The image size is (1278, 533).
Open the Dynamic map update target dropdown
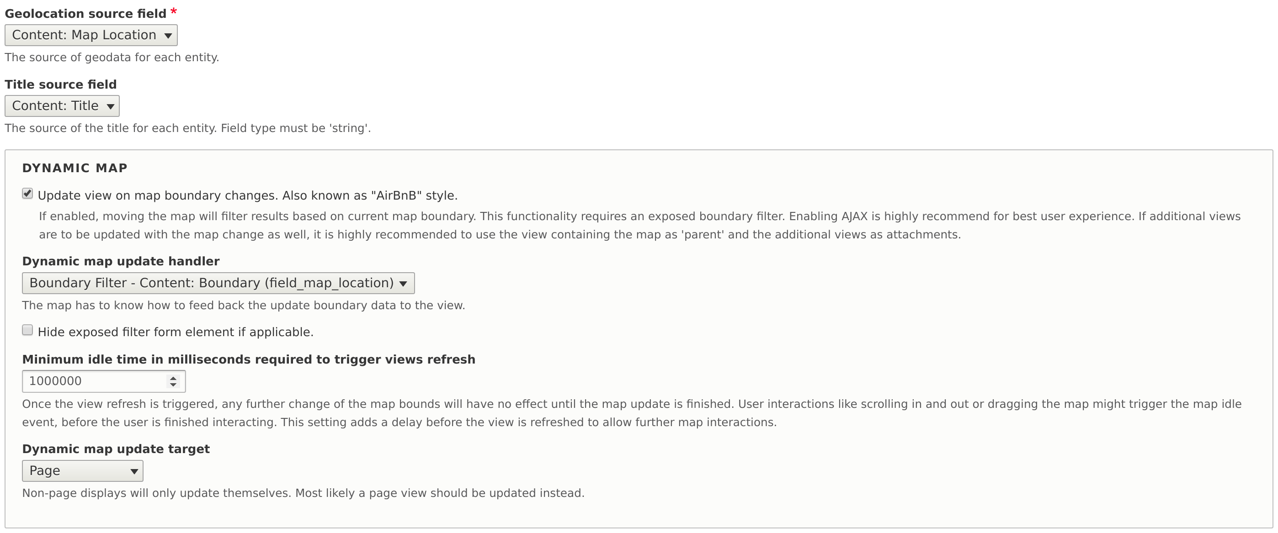(82, 471)
